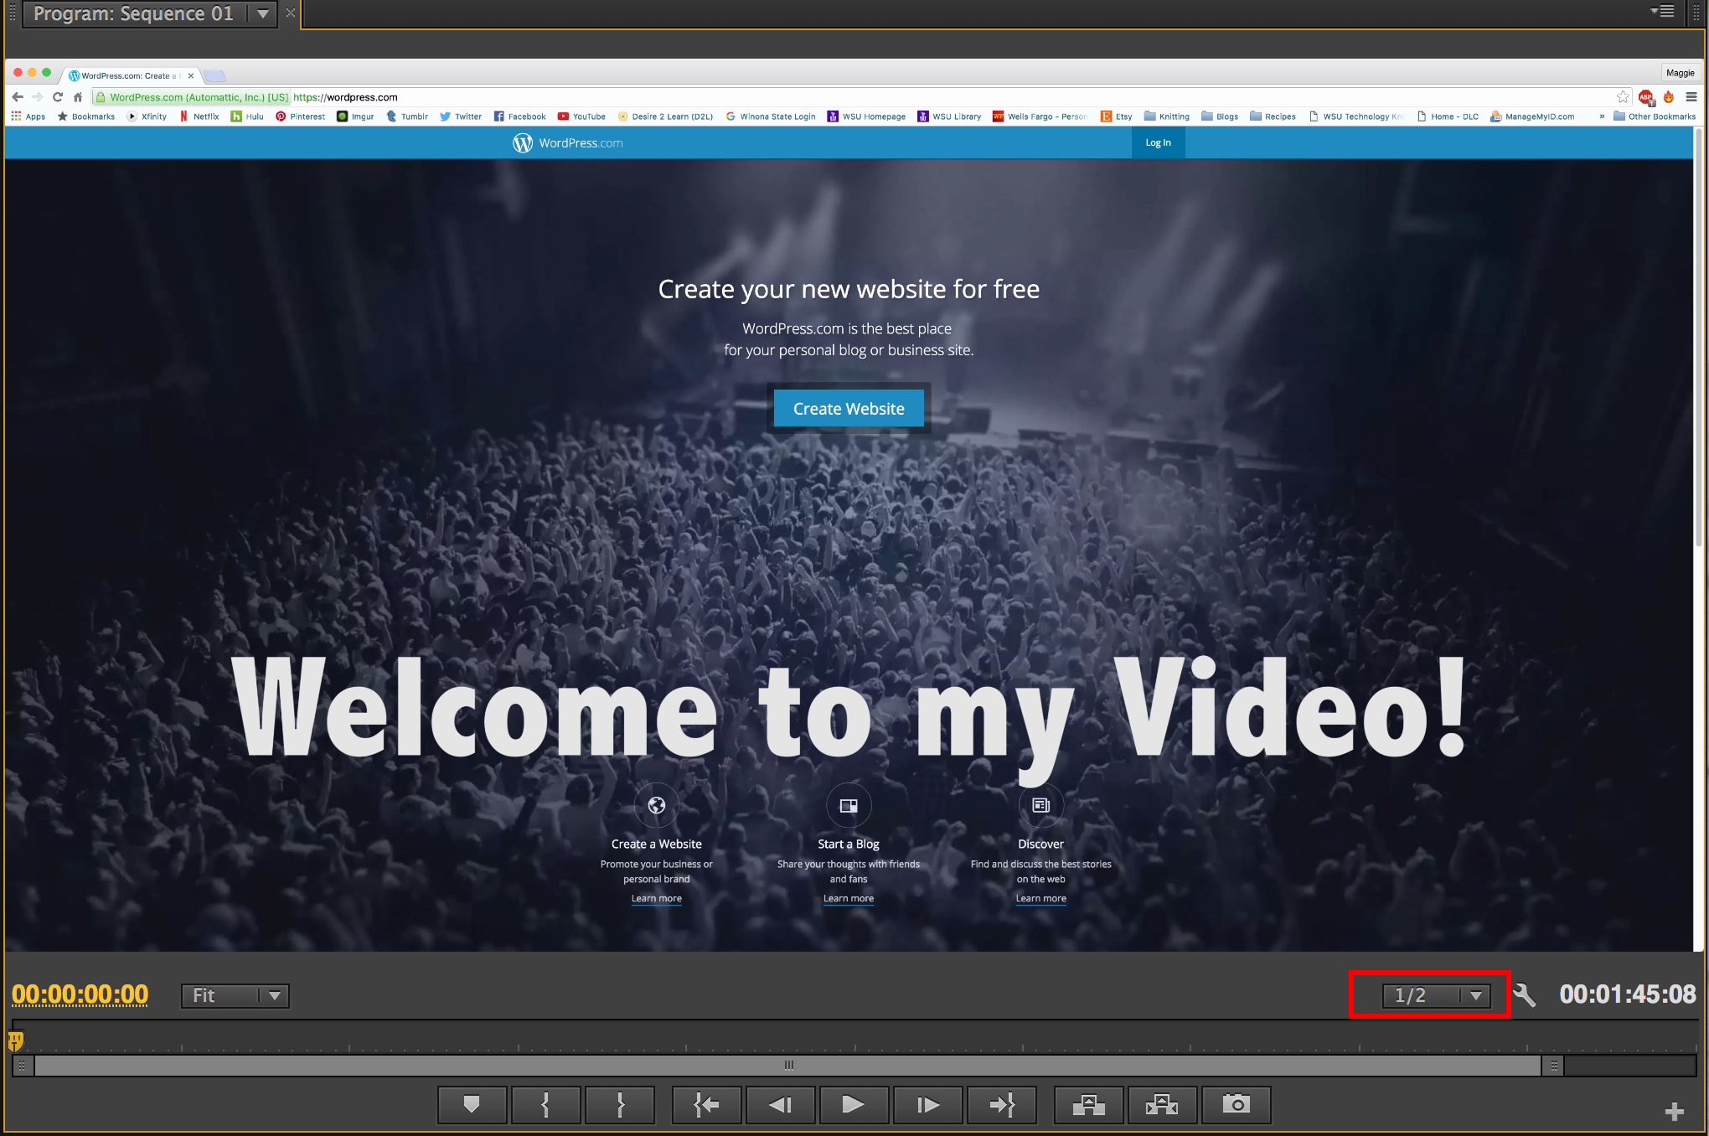Open the plus button editor
This screenshot has width=1709, height=1136.
[1674, 1112]
